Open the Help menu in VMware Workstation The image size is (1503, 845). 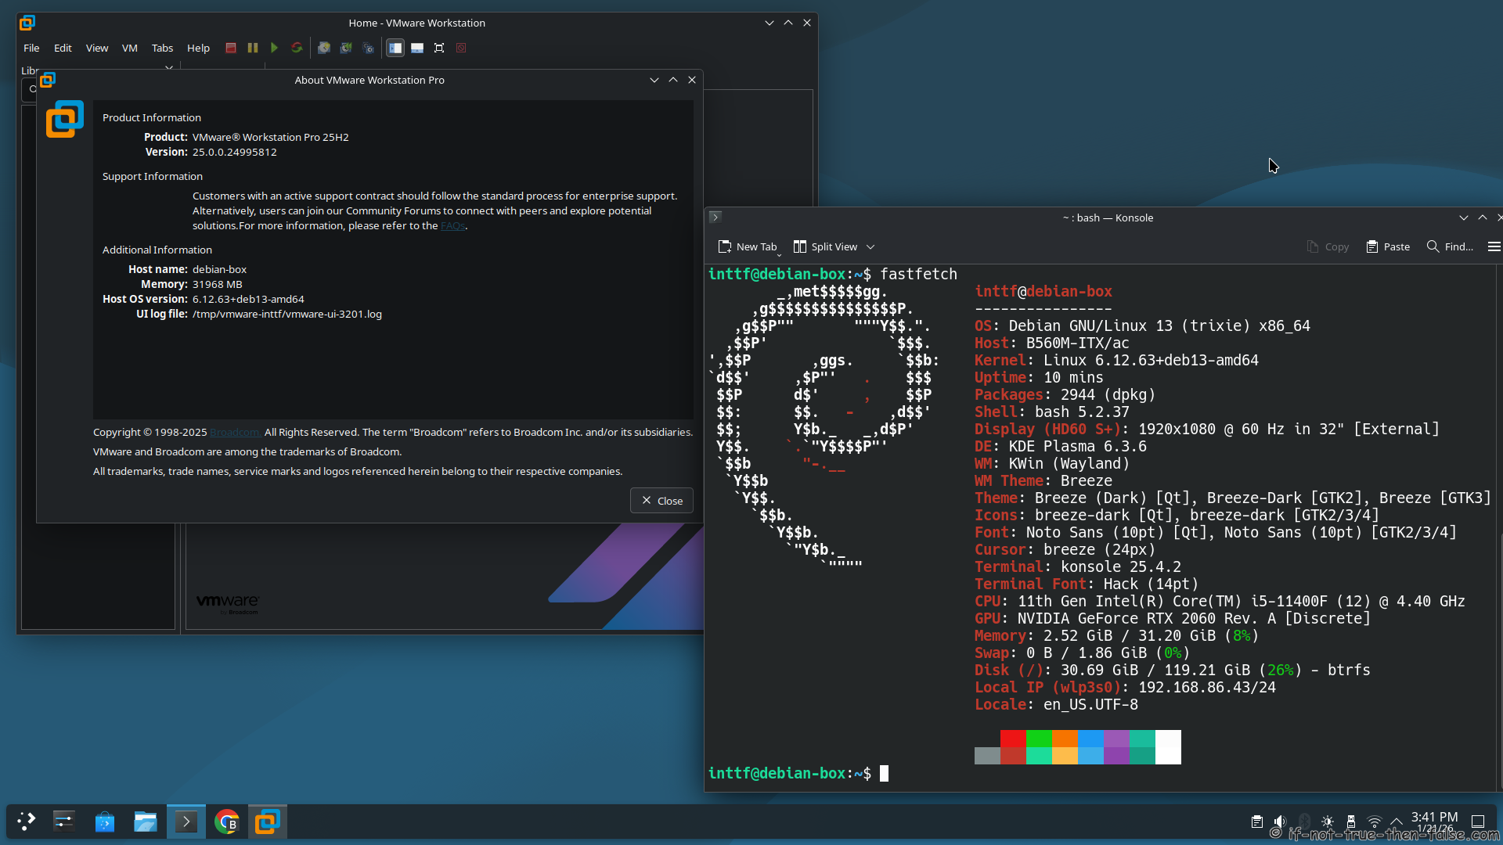click(x=198, y=48)
